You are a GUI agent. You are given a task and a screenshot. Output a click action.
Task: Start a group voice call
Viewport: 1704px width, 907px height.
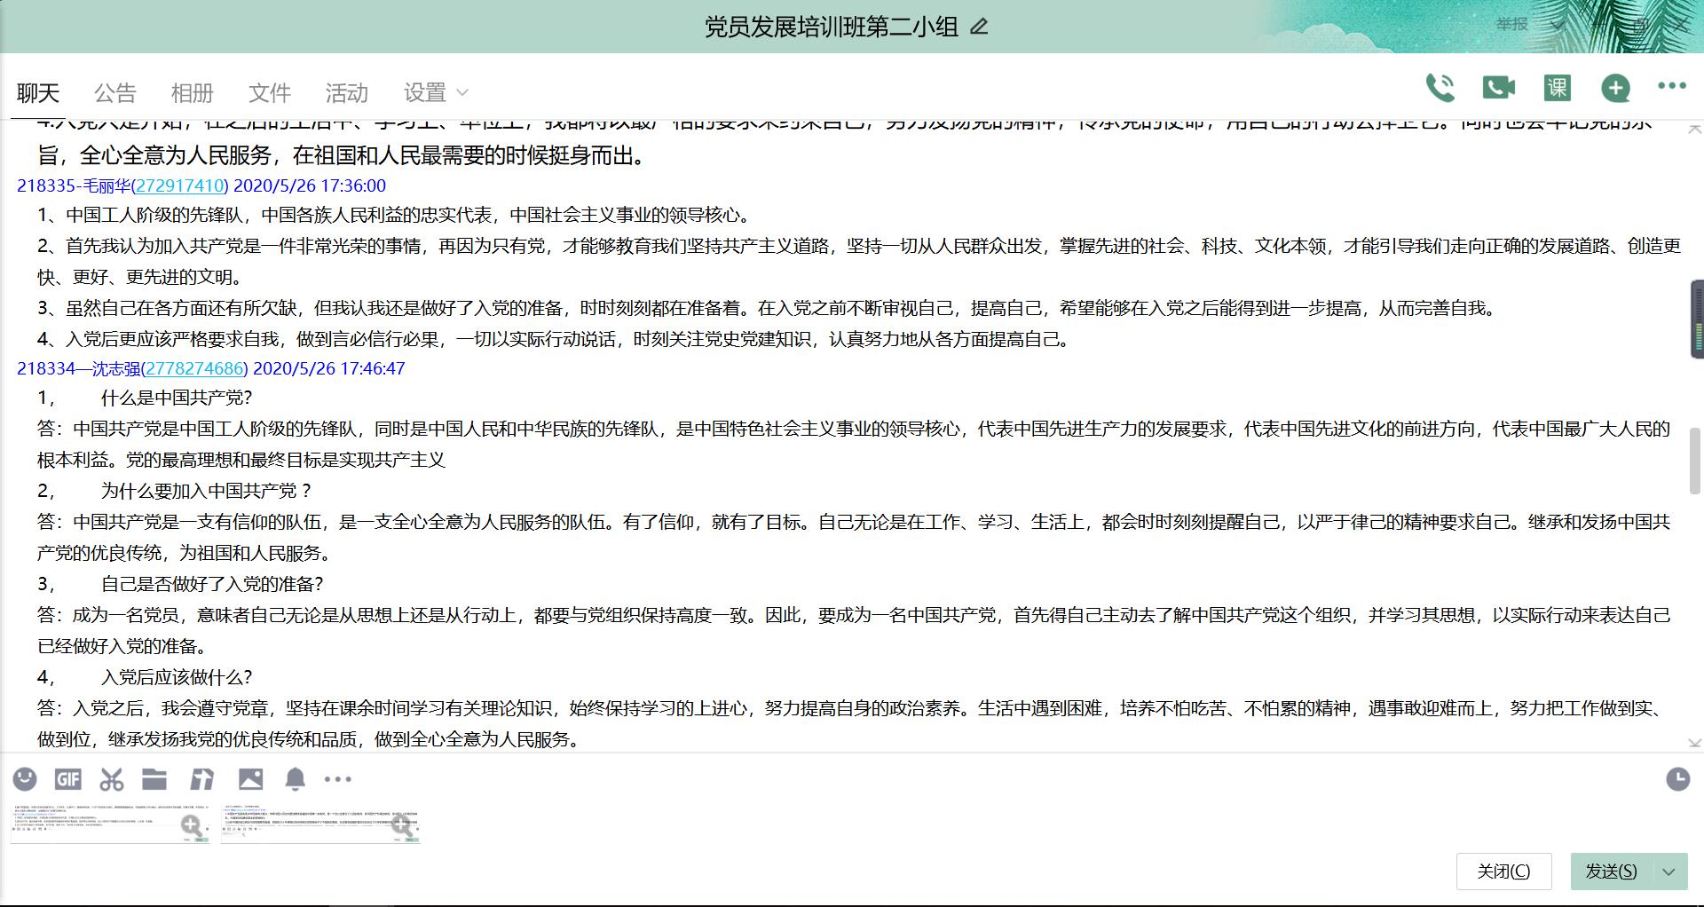pos(1440,87)
